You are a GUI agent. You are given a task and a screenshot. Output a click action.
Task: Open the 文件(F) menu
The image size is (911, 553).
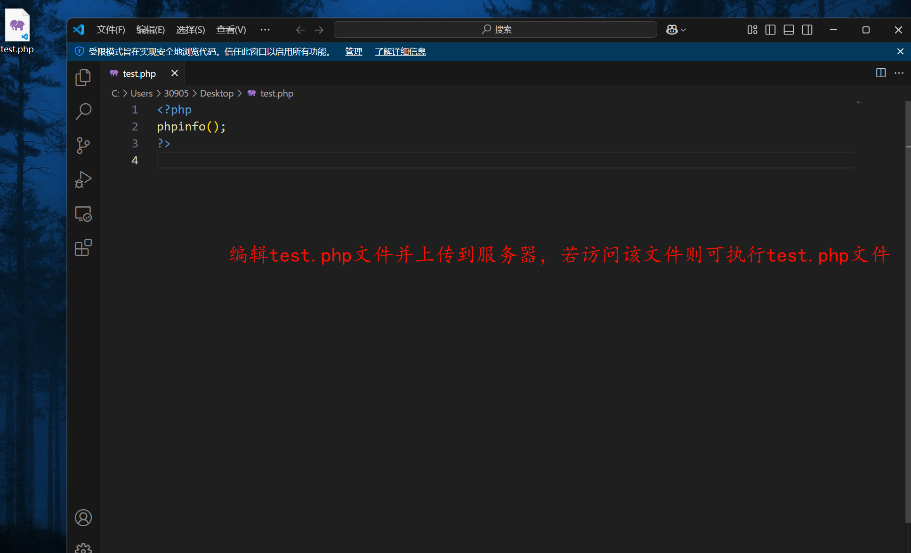coord(111,30)
